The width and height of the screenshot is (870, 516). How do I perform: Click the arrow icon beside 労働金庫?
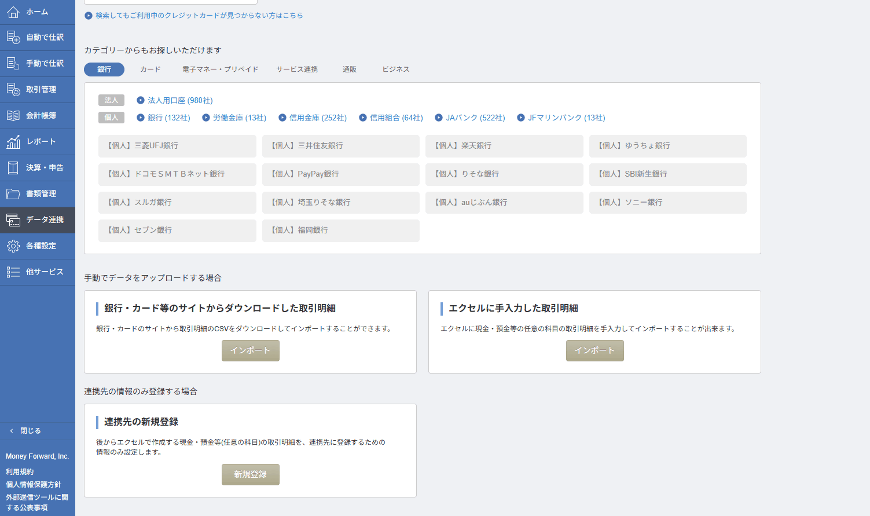coord(206,118)
